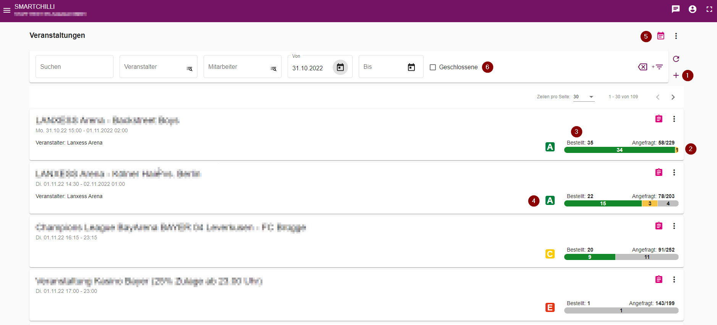
Task: Toggle fullscreen mode icon
Action: coord(709,9)
